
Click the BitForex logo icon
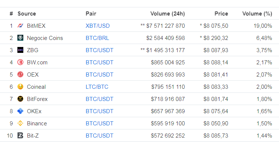point(20,99)
